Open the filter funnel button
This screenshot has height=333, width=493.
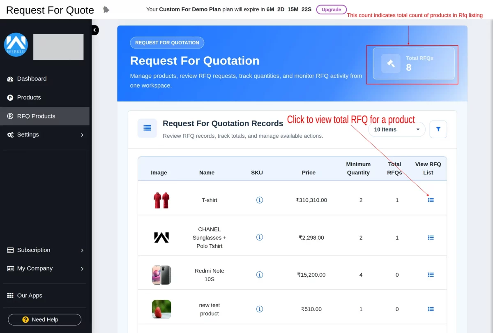click(438, 129)
